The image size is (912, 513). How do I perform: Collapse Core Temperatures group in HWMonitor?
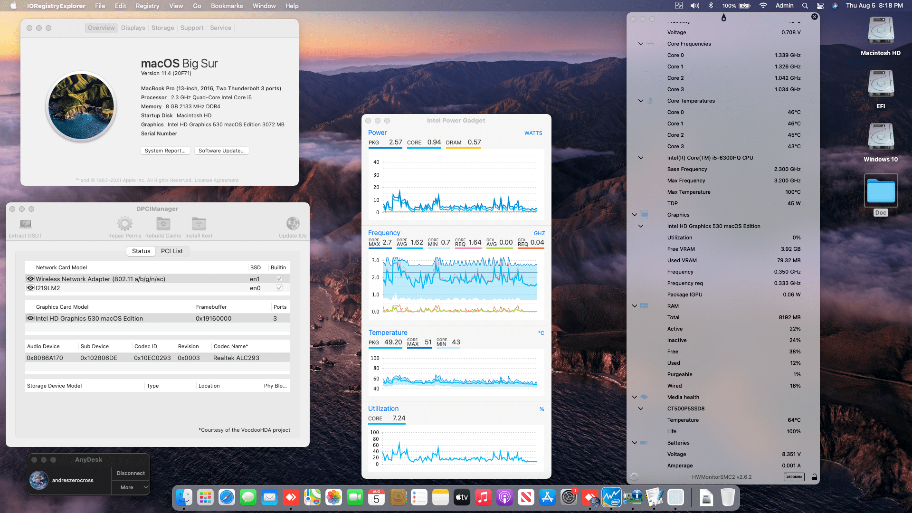click(641, 101)
